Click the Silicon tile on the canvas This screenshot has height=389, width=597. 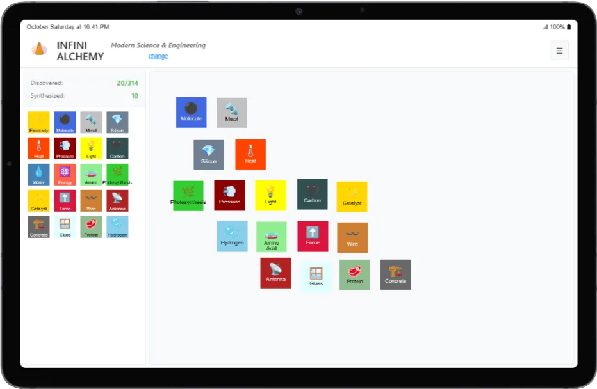click(x=209, y=155)
